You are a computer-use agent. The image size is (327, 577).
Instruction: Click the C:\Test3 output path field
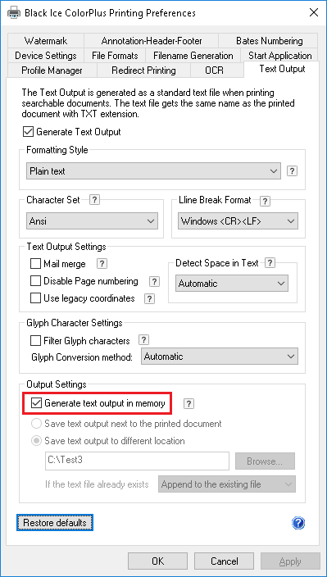pyautogui.click(x=137, y=461)
